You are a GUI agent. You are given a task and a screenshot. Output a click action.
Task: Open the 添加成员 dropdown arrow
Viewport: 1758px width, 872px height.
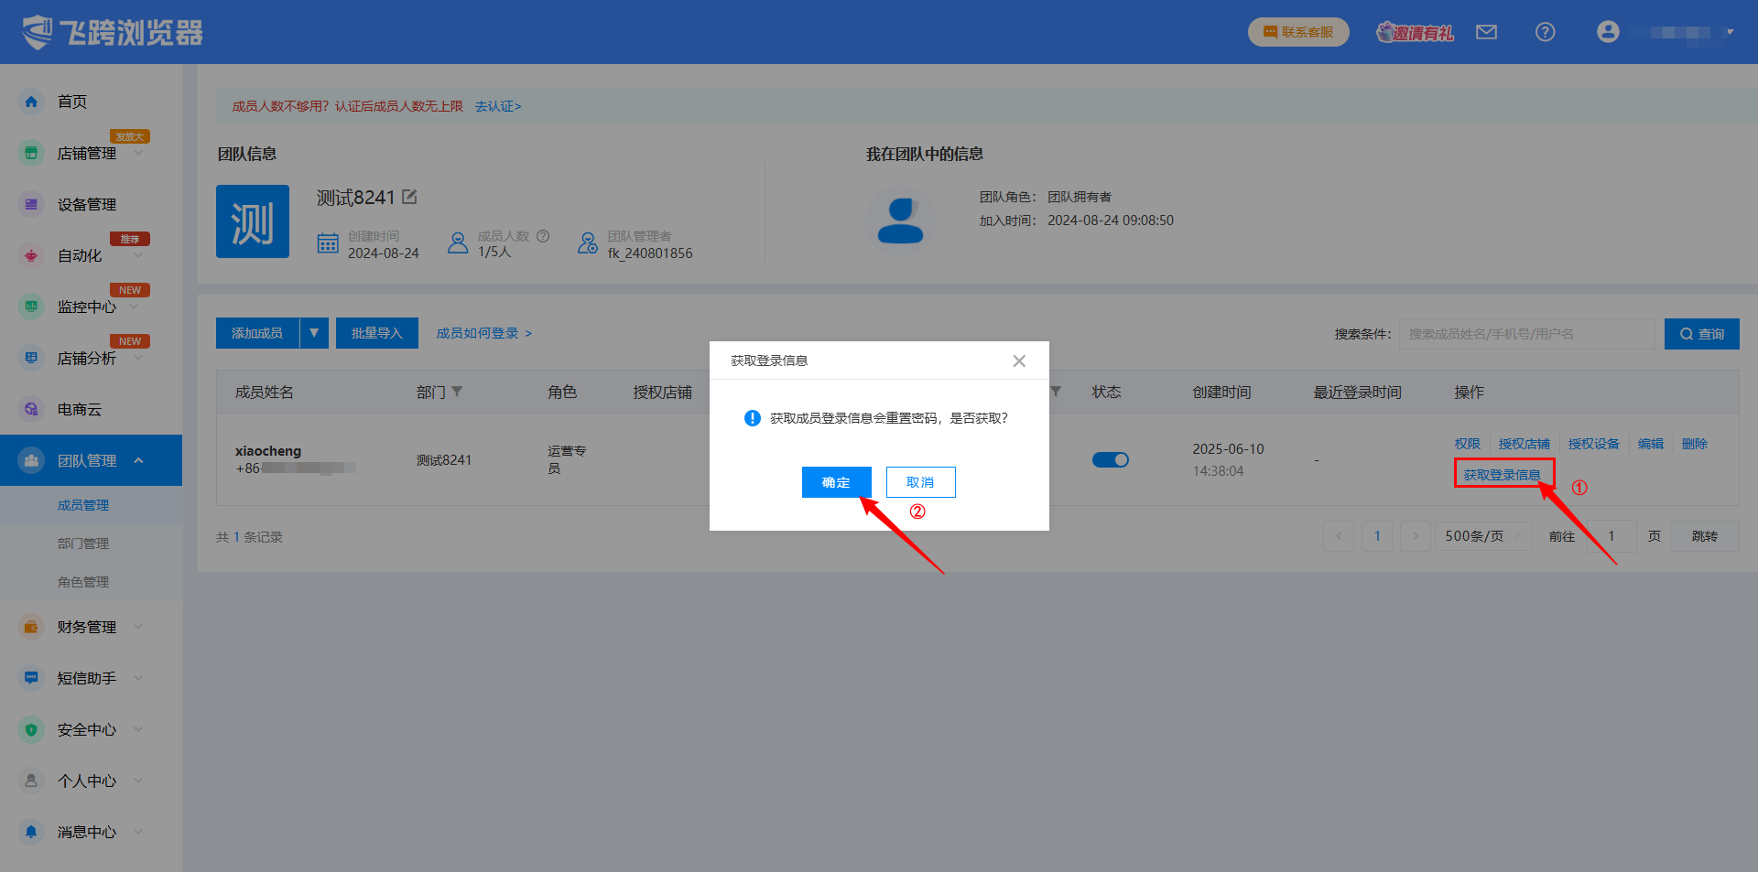(x=314, y=333)
